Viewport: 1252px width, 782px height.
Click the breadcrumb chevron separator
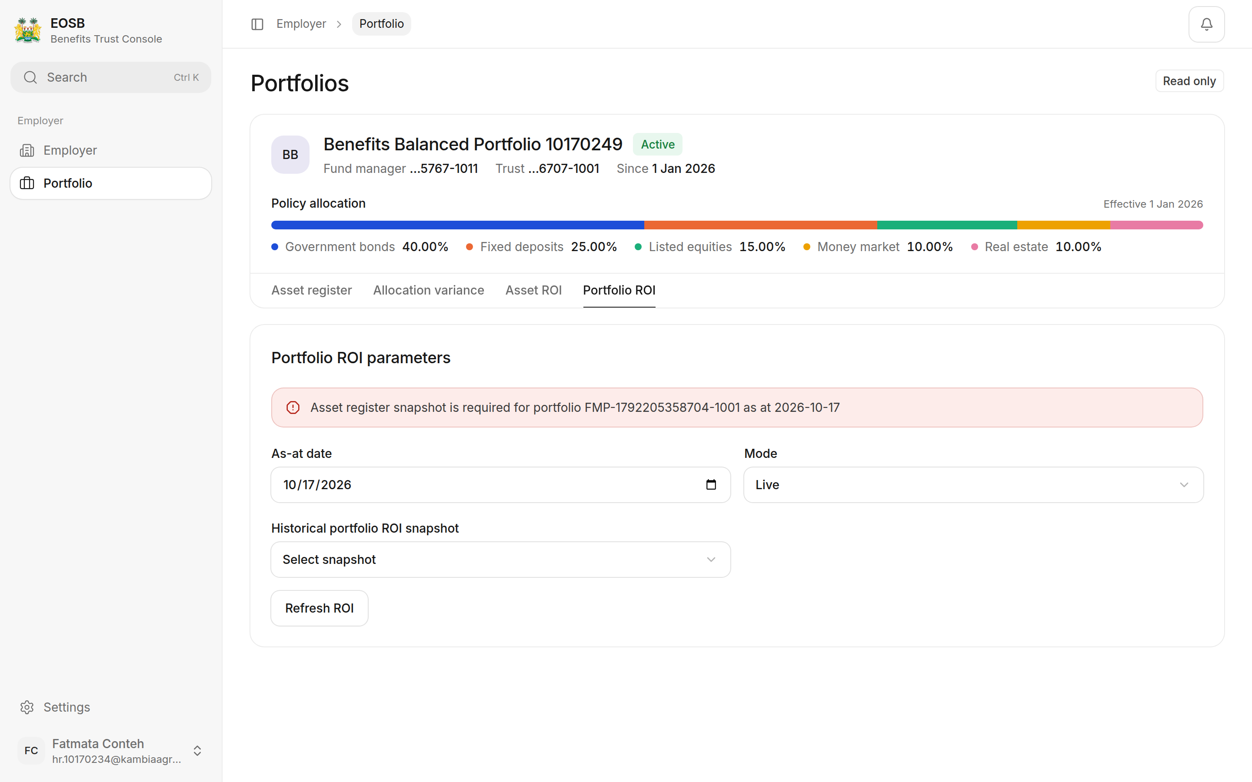pyautogui.click(x=340, y=24)
